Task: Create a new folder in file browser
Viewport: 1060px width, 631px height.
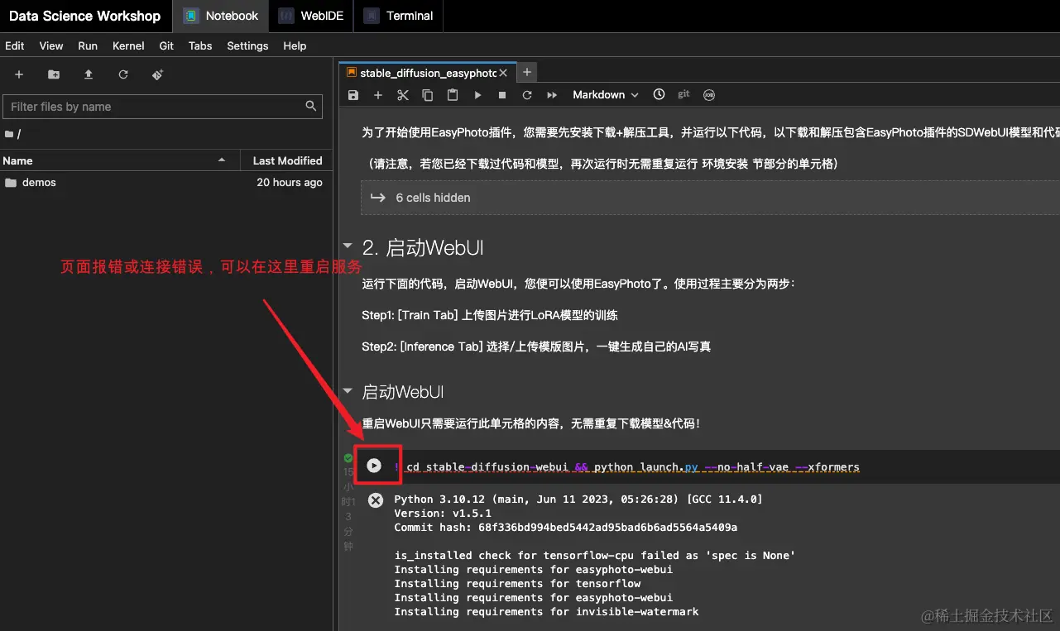Action: coord(54,74)
